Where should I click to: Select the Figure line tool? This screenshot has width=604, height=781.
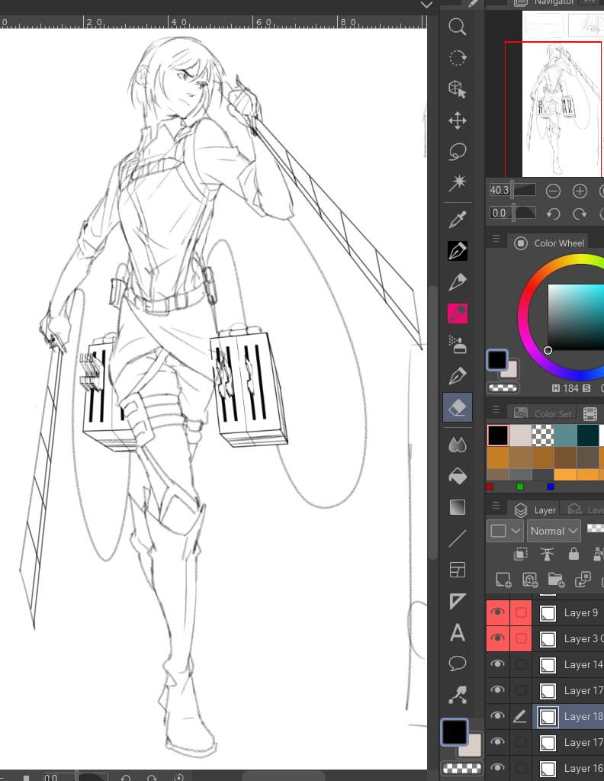point(457,538)
